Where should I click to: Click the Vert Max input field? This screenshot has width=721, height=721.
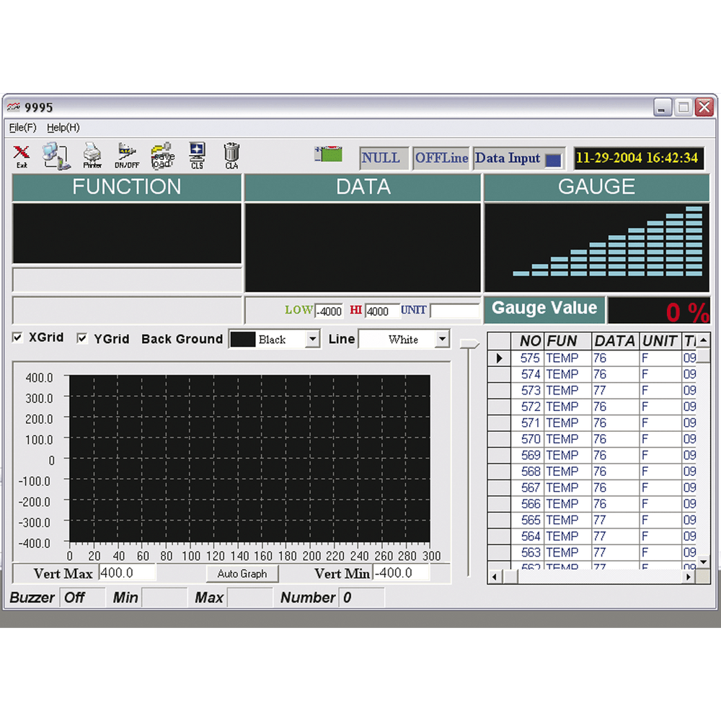pyautogui.click(x=127, y=573)
